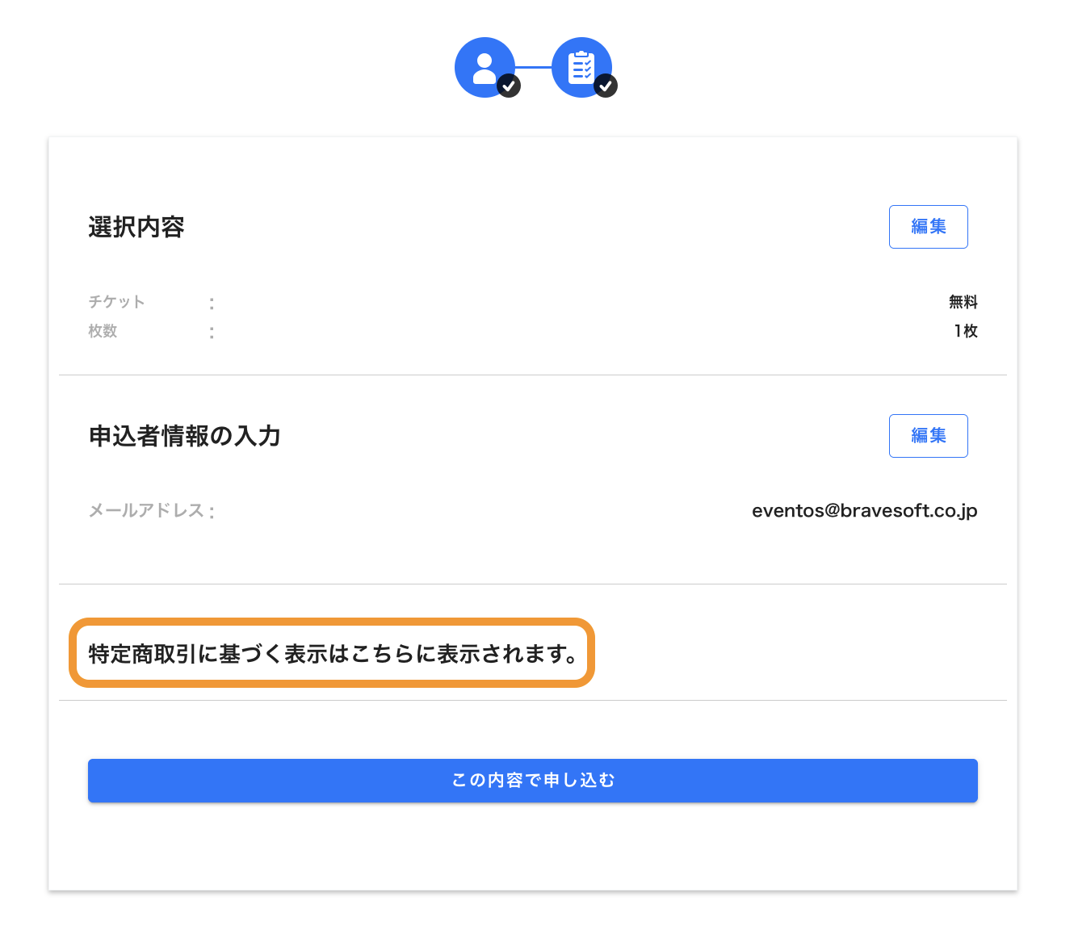Click the line connecting the two step icons
This screenshot has width=1074, height=930.
[533, 67]
